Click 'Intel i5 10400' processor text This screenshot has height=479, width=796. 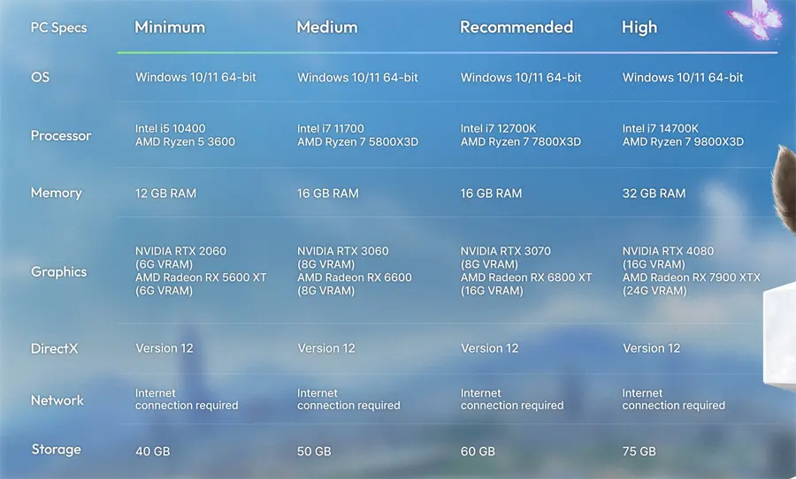(170, 128)
